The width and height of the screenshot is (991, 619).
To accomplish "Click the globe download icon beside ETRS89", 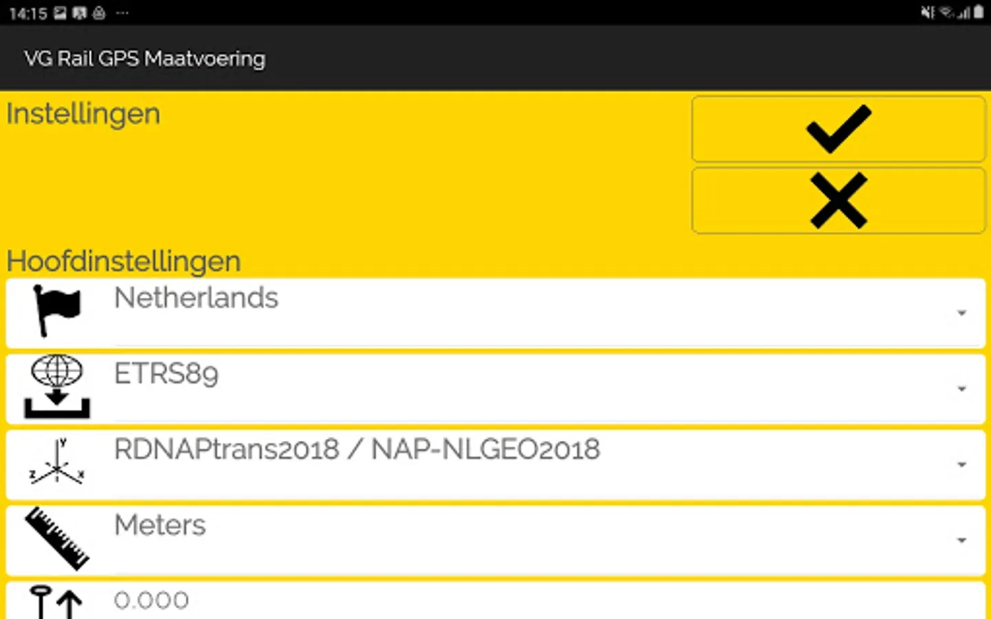I will tap(57, 387).
